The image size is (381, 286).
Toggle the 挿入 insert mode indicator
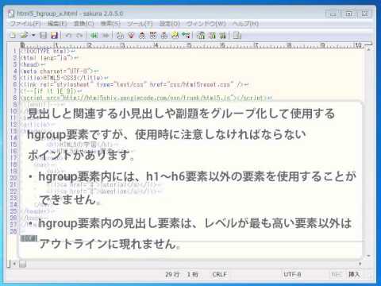click(x=354, y=274)
